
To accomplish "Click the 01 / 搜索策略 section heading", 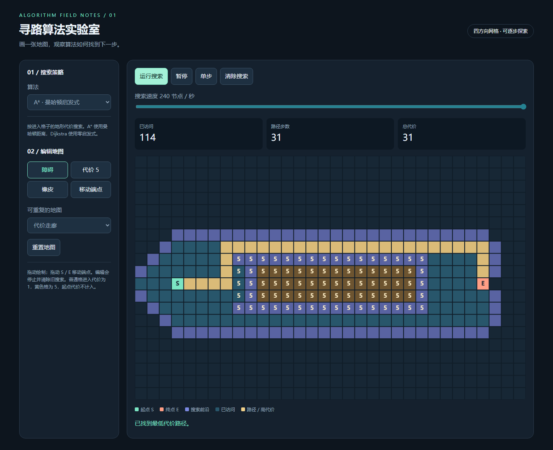I will [45, 73].
